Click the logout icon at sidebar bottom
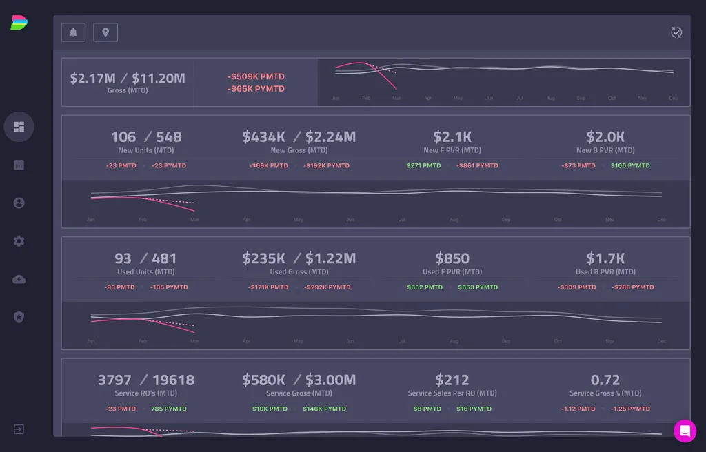 pos(19,429)
